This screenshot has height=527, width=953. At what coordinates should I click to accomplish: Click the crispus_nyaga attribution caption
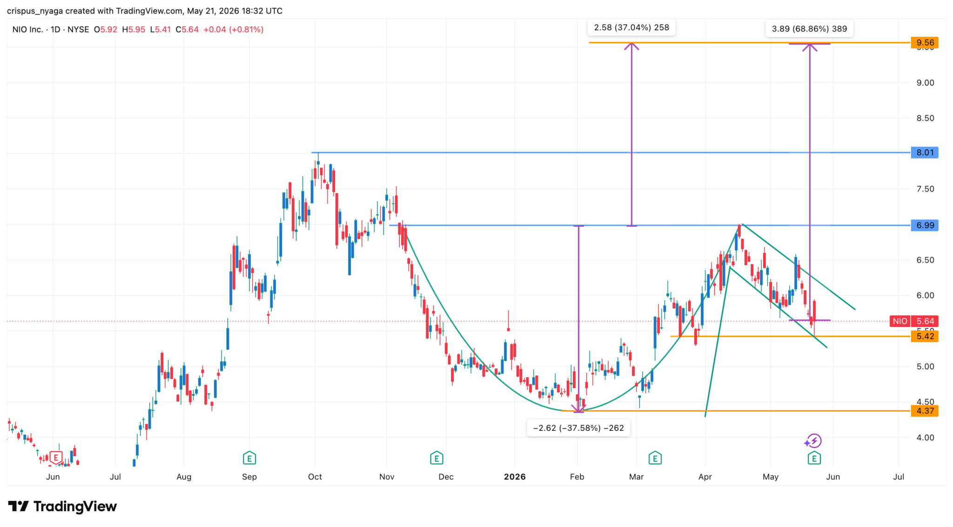point(145,11)
